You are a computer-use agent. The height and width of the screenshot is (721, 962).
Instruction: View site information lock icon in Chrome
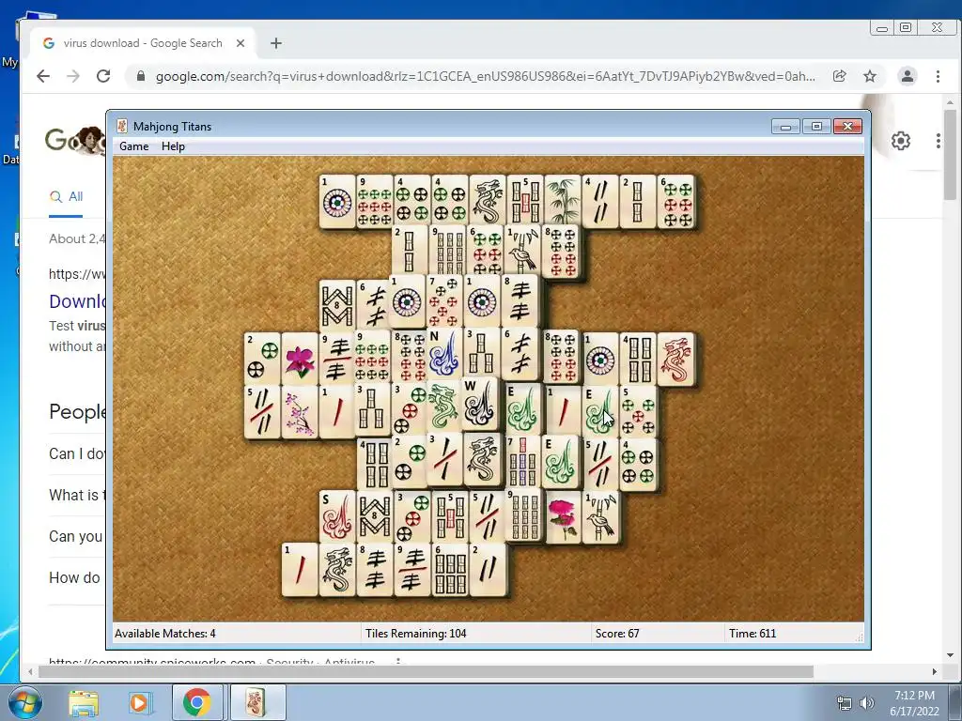141,76
